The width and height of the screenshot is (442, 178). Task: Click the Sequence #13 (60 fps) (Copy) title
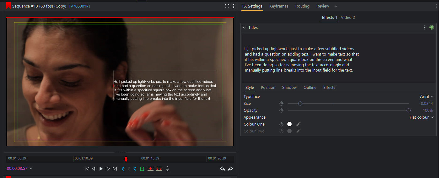point(39,6)
